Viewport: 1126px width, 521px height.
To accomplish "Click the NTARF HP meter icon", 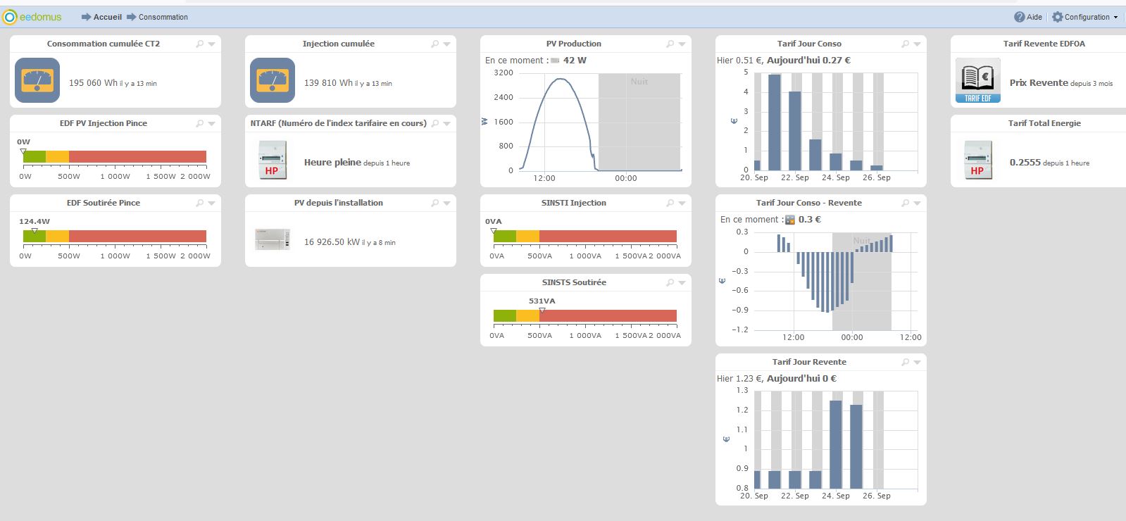I will pos(272,160).
